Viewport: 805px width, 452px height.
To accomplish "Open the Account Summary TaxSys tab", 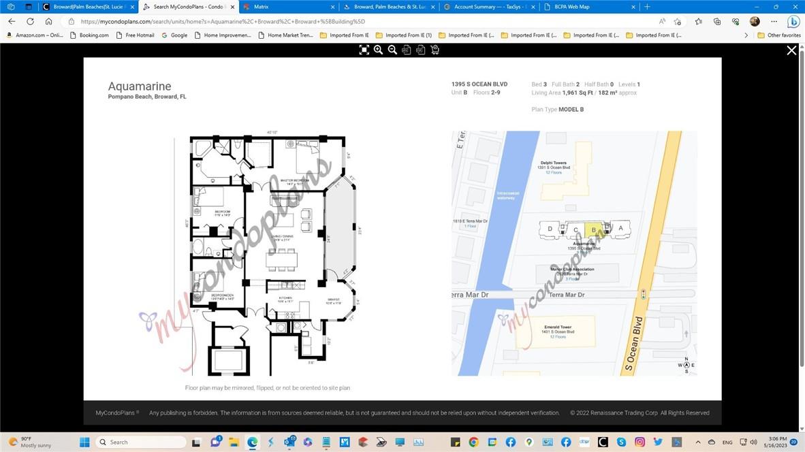I will click(486, 7).
